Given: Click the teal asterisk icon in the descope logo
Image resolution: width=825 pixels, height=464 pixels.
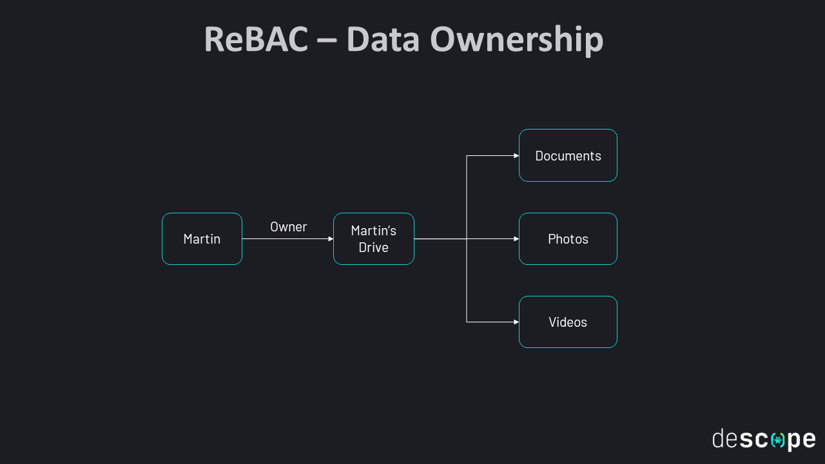Looking at the screenshot, I should tap(779, 440).
